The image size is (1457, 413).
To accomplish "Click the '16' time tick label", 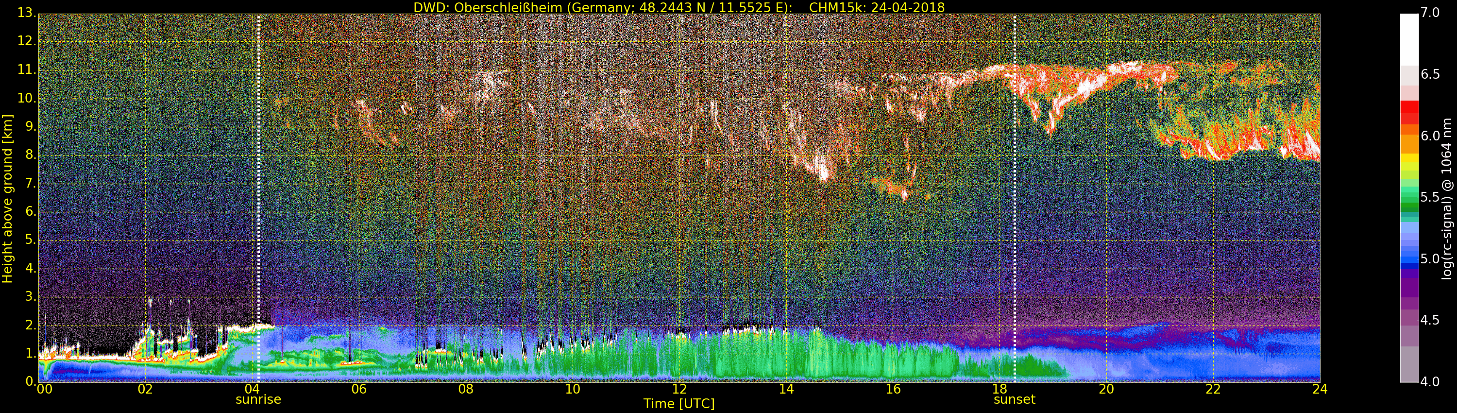I will 893,389.
